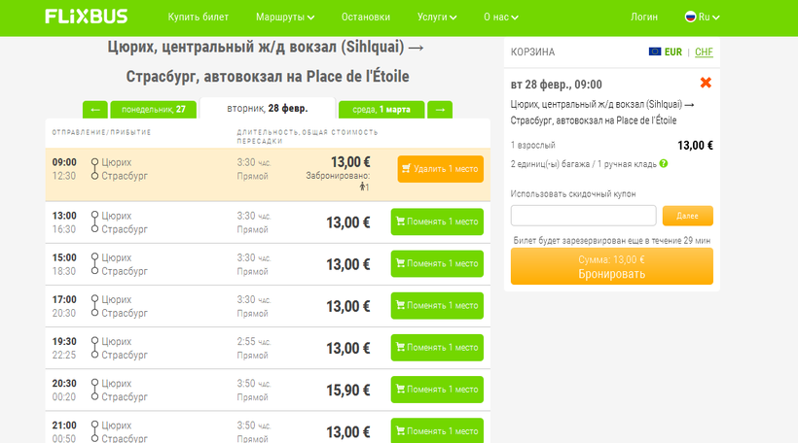The height and width of the screenshot is (443, 798).
Task: Go to the previous day with left arrow
Action: (x=94, y=110)
